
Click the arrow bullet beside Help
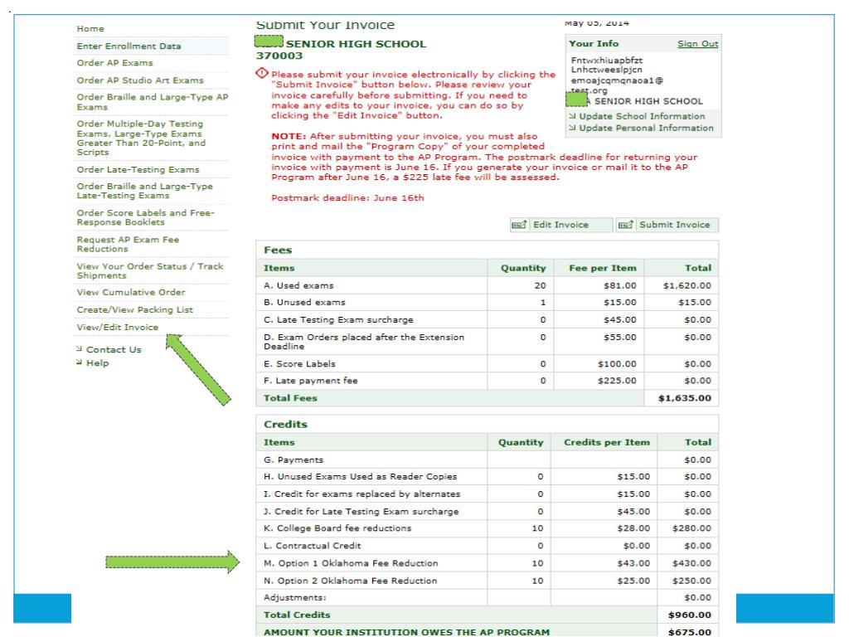tap(79, 362)
